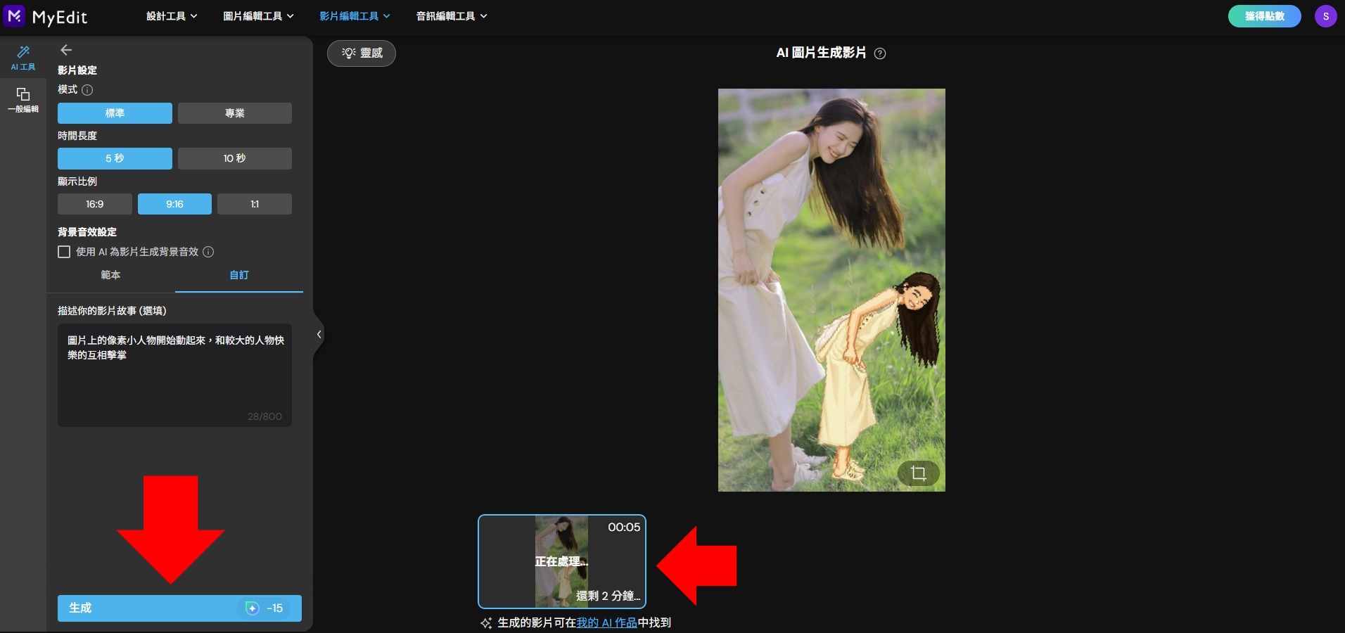Open the 一般編輯 sidebar icon
Screen dimensions: 1345x633
pyautogui.click(x=23, y=100)
